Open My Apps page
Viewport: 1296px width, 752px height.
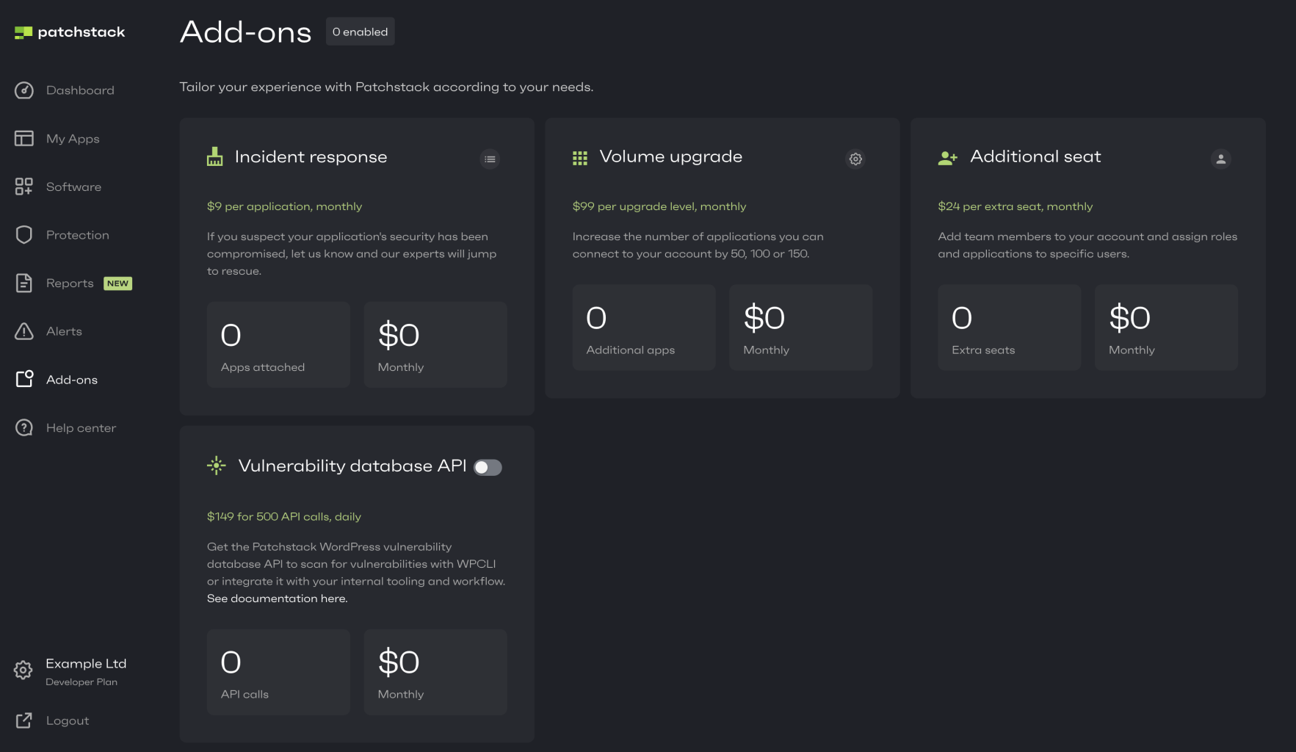click(73, 139)
